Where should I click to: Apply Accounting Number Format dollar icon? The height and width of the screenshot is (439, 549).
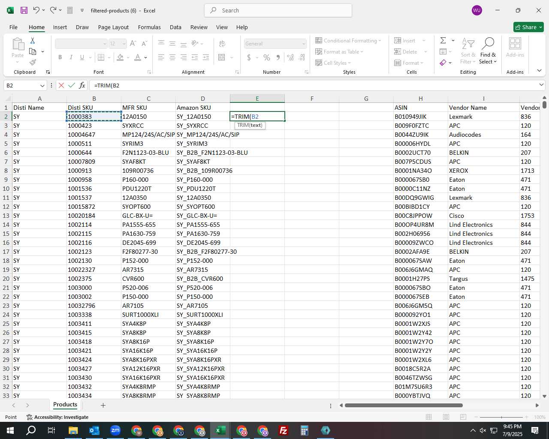[249, 57]
